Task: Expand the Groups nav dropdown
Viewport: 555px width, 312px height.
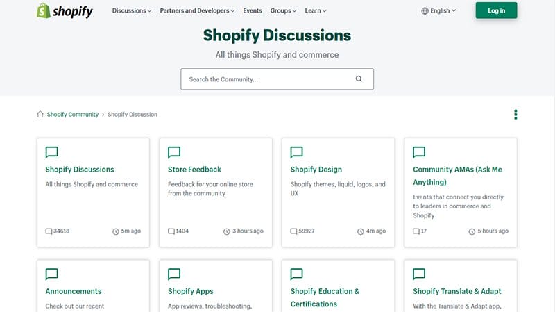Action: (284, 10)
